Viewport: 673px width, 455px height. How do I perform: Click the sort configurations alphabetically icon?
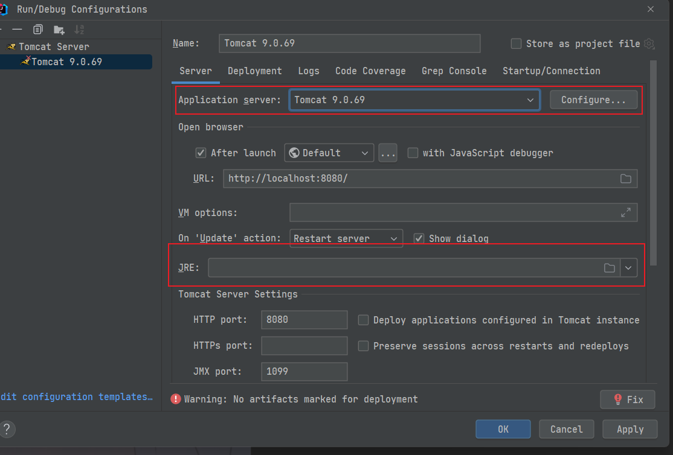click(79, 29)
